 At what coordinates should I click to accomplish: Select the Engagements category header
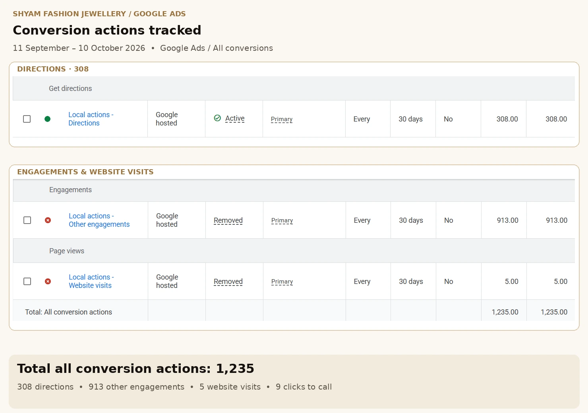click(x=294, y=190)
